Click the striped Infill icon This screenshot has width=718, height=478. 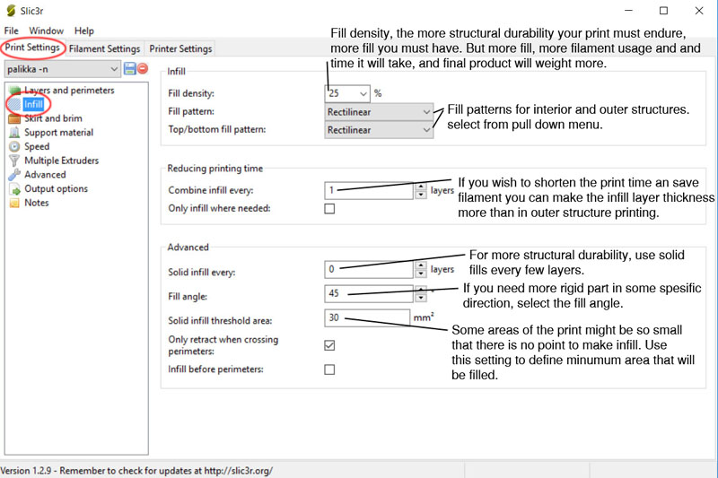coord(14,104)
